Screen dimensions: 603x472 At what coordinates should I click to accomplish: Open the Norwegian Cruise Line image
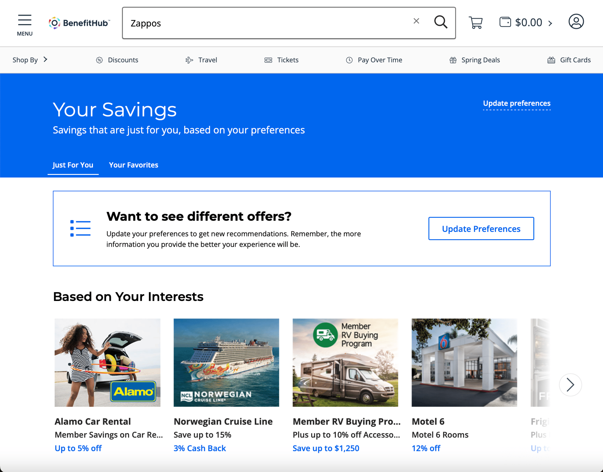pyautogui.click(x=226, y=363)
